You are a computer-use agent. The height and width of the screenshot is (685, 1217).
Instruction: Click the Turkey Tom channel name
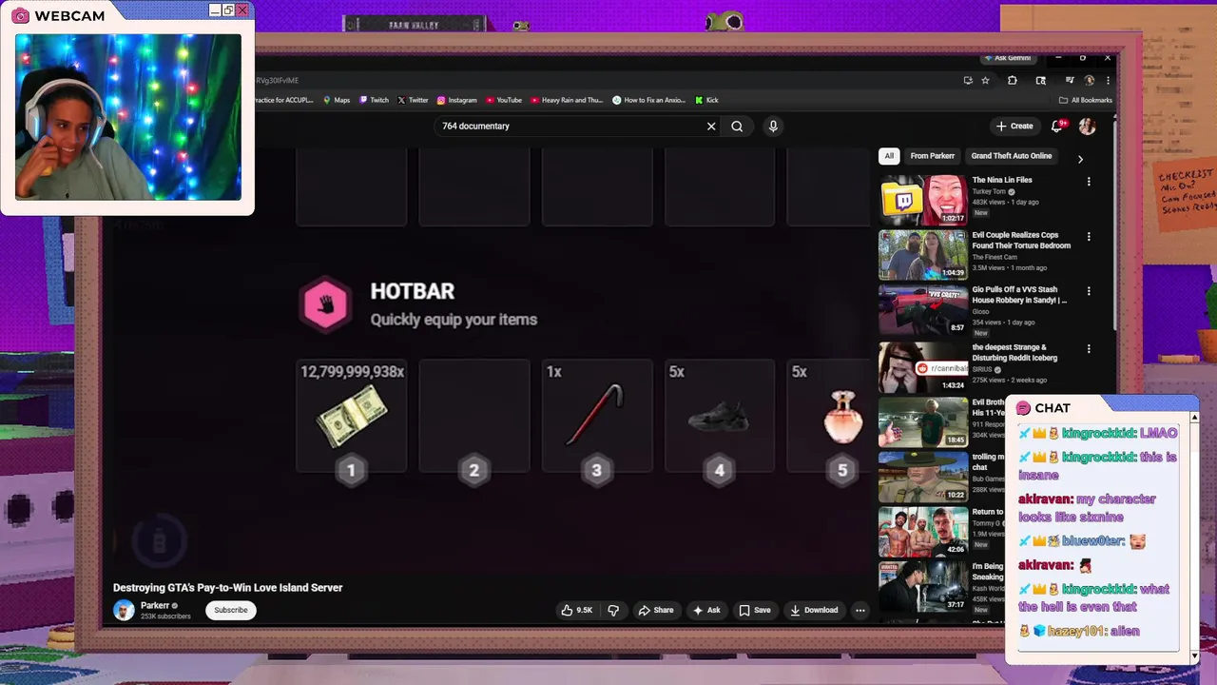click(989, 191)
